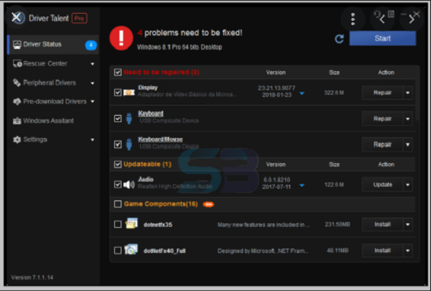This screenshot has width=431, height=291.
Task: Open Rescue Center in the sidebar
Action: click(53, 64)
